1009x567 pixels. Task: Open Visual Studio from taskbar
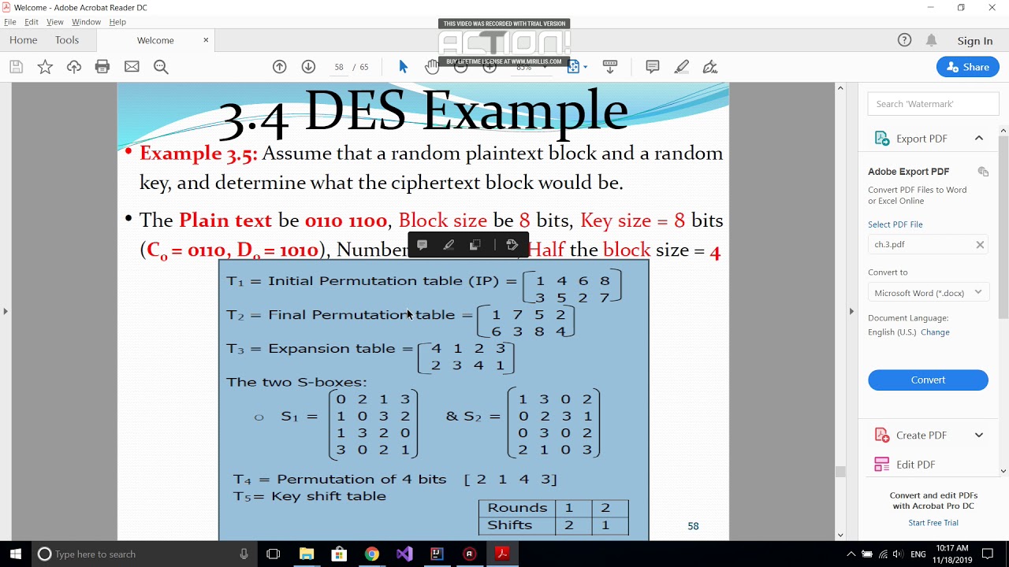pyautogui.click(x=404, y=554)
